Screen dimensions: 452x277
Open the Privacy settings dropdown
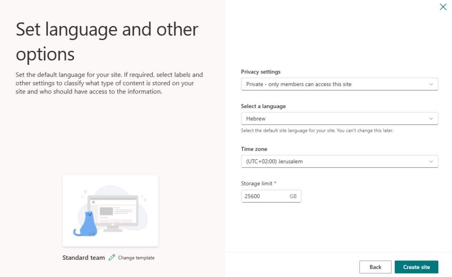click(x=339, y=84)
